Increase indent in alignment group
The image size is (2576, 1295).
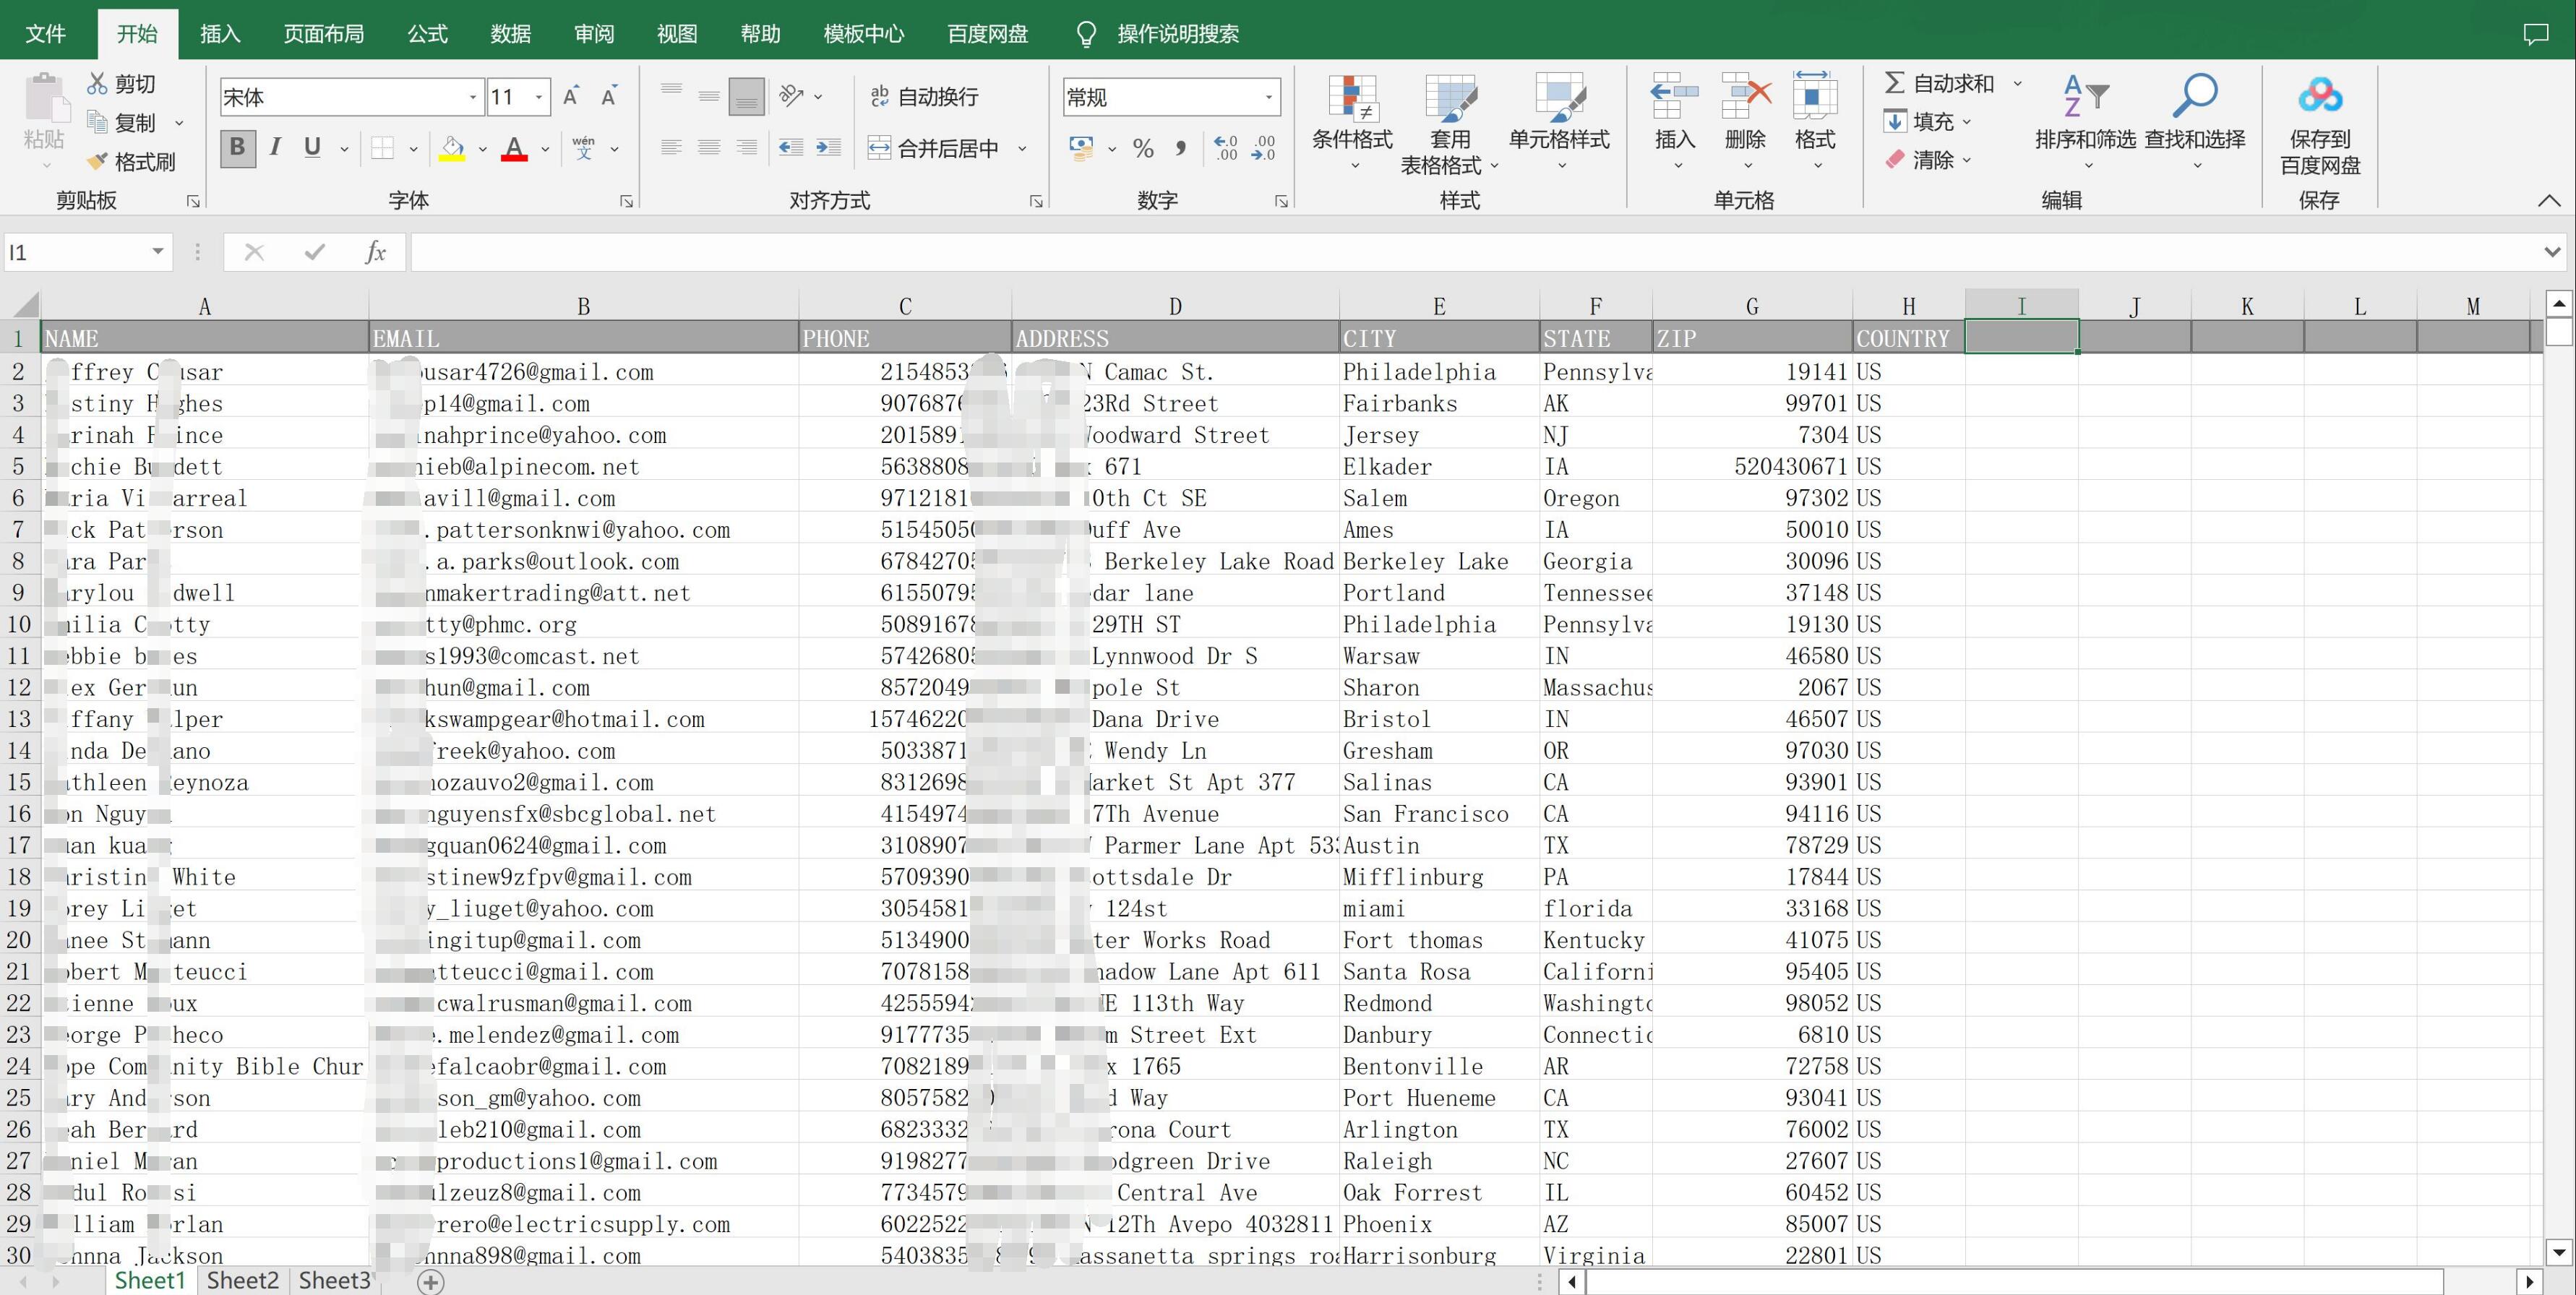pos(828,148)
